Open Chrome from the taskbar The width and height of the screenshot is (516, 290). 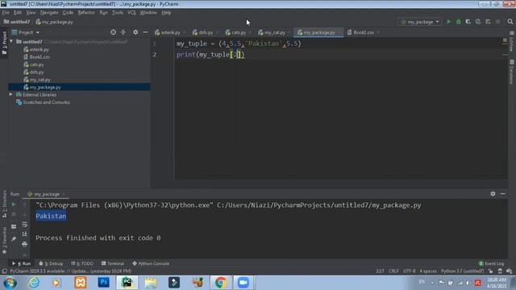(x=221, y=283)
